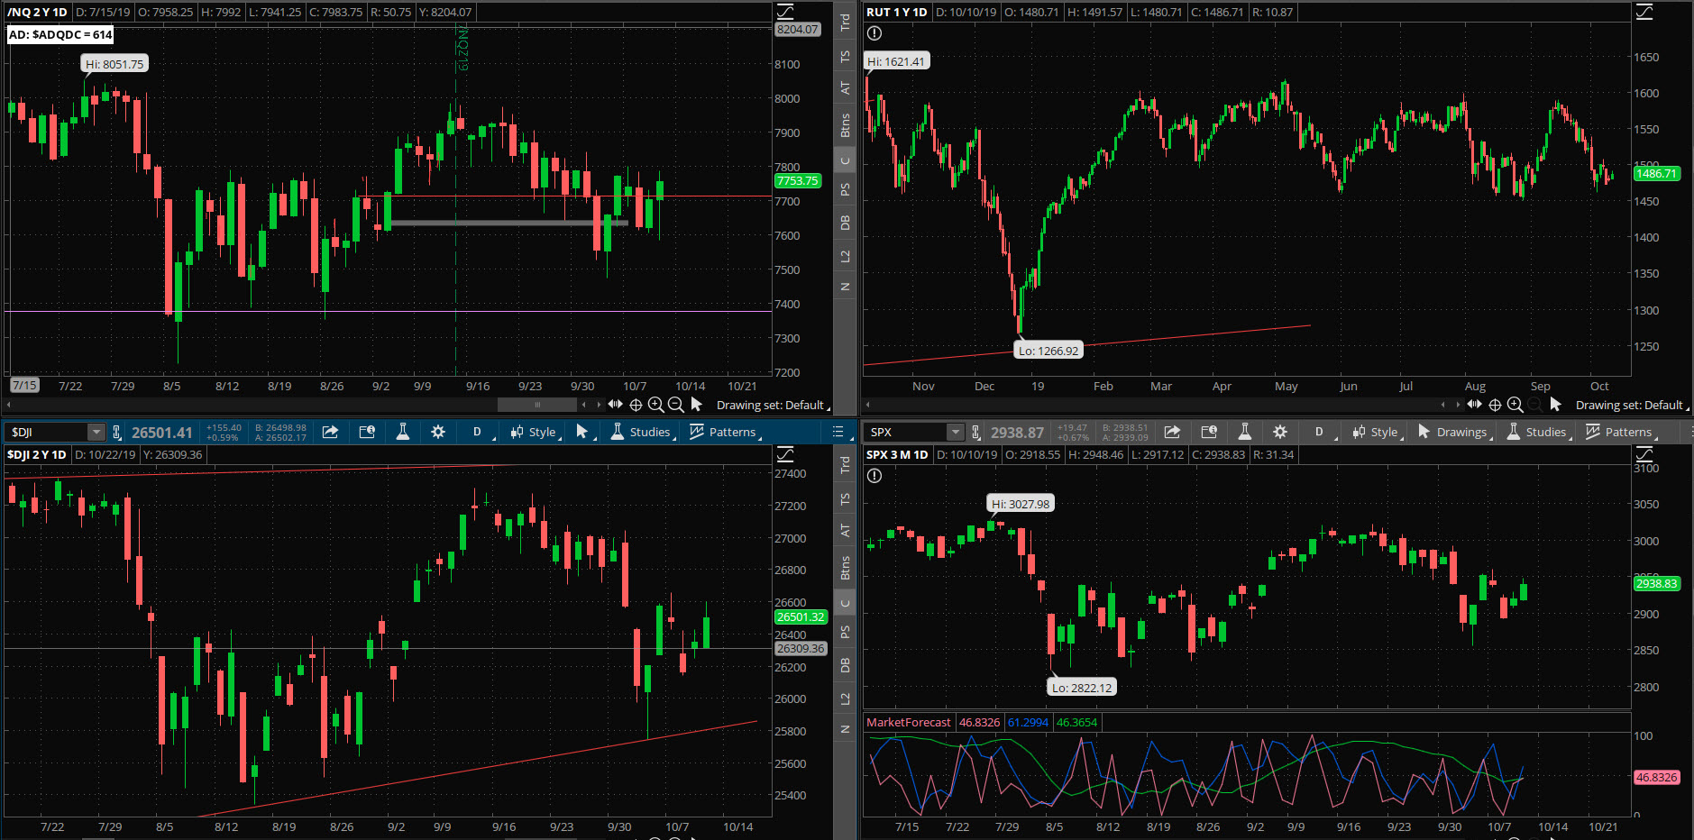Click the Lo: 1266.92 price bubble

pos(1048,351)
